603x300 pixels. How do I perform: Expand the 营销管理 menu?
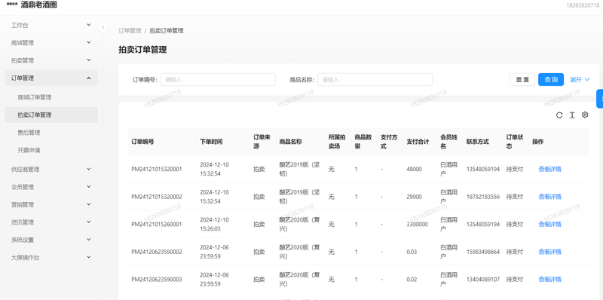coord(51,204)
